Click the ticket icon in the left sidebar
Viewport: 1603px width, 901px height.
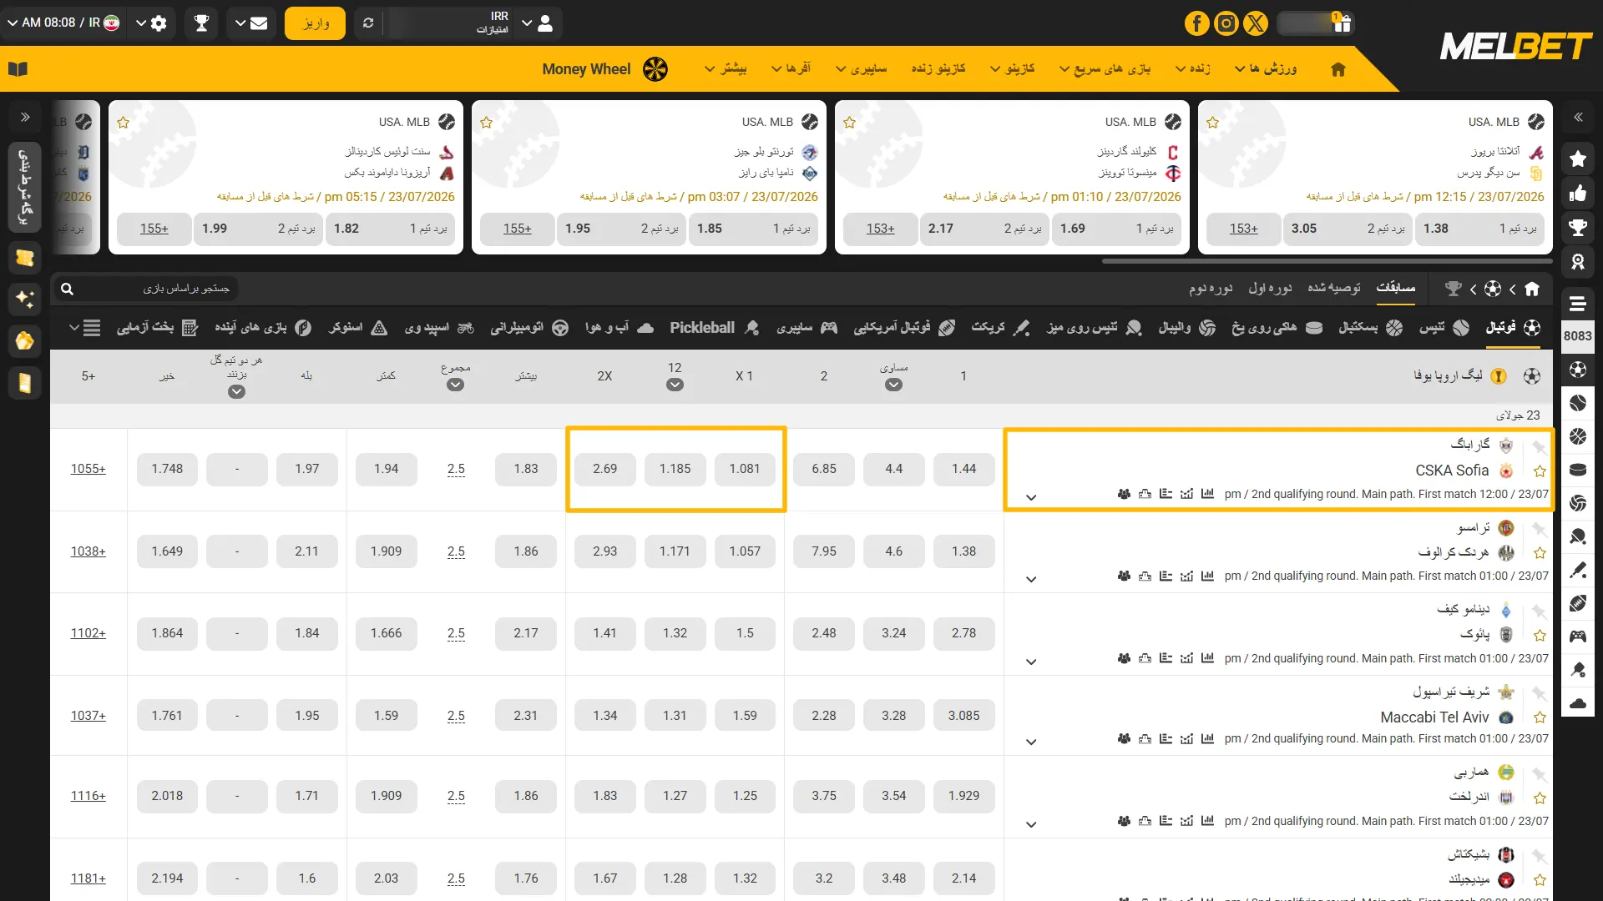pyautogui.click(x=25, y=259)
